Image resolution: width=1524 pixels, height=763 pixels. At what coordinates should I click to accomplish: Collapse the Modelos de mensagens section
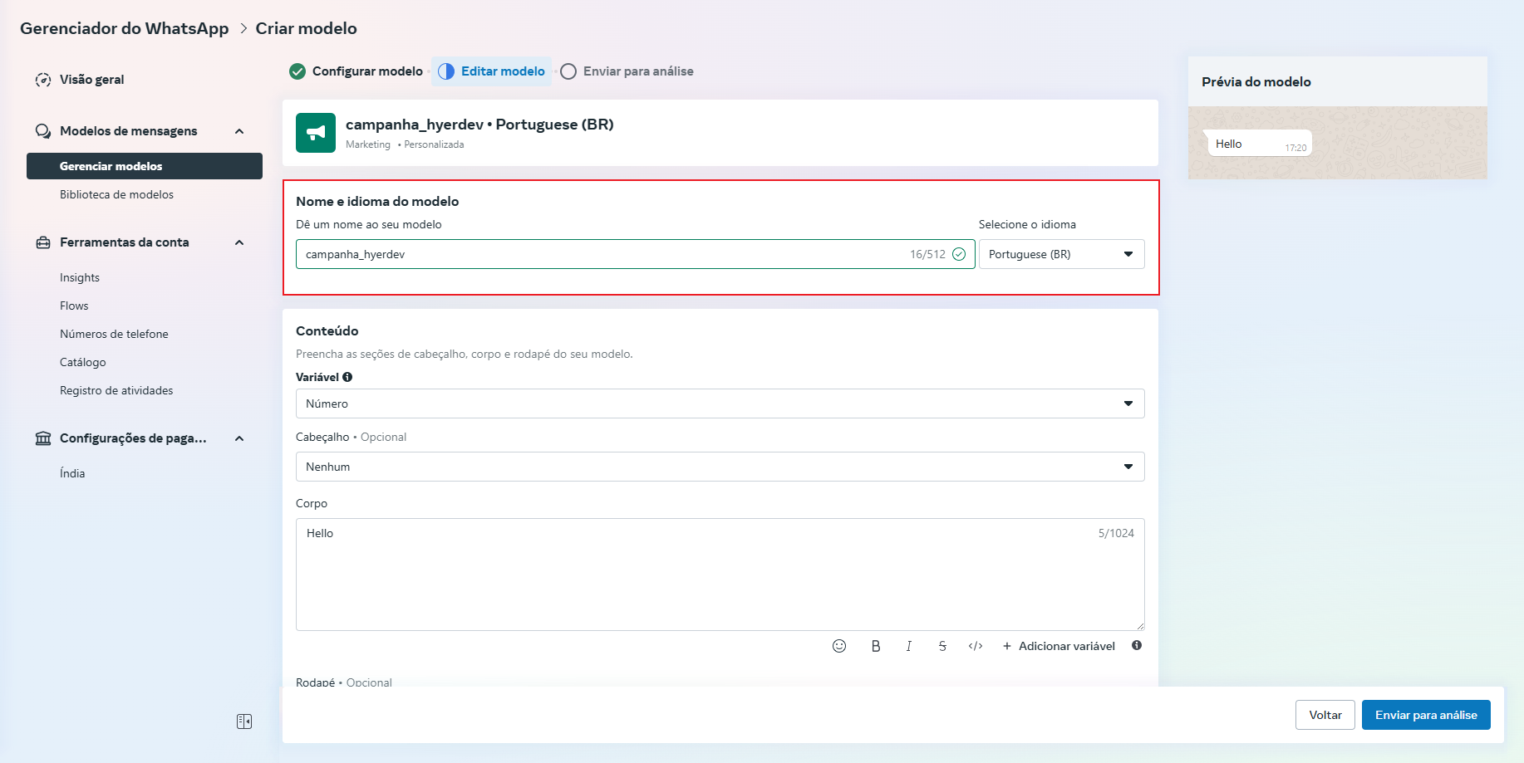click(x=239, y=131)
